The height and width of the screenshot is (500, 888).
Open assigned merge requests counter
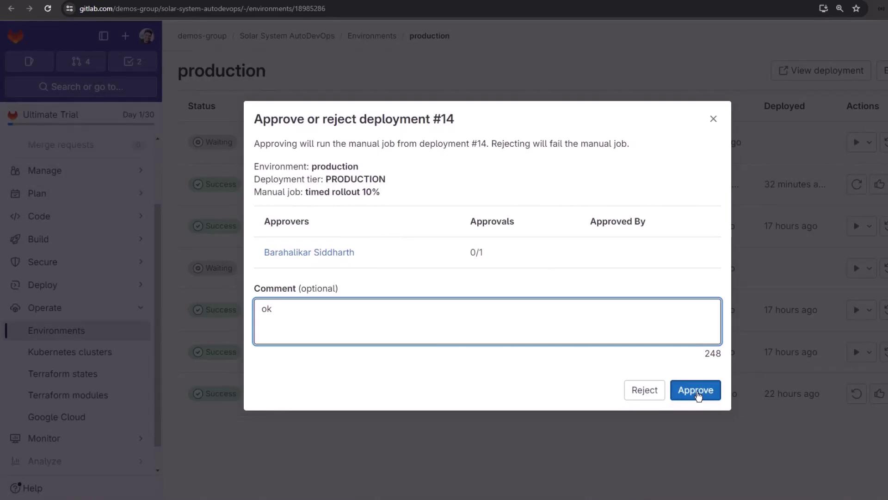(x=81, y=62)
